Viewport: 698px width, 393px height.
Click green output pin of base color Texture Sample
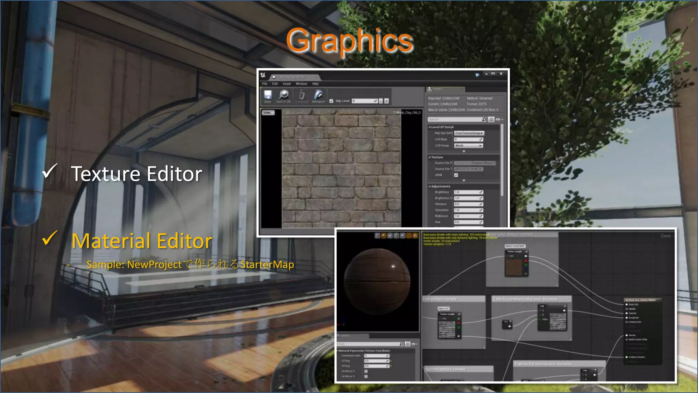tap(526, 265)
